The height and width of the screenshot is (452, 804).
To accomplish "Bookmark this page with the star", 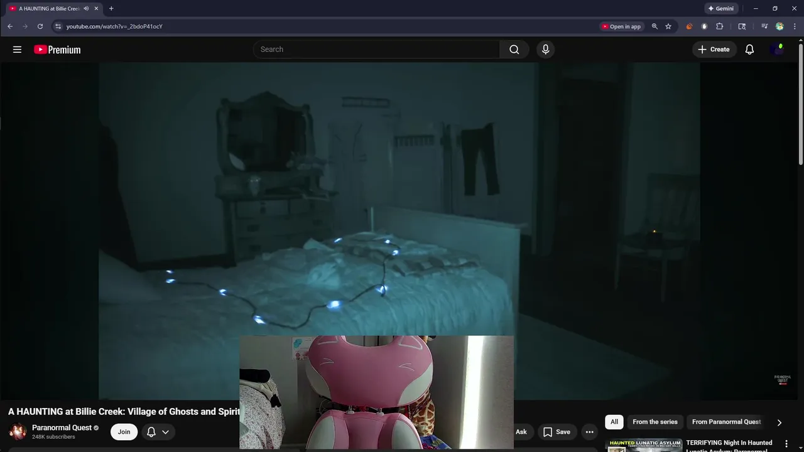I will coord(668,26).
